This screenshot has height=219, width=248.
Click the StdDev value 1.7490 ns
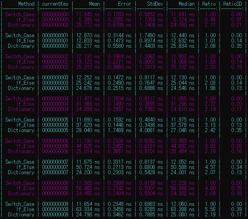151,35
